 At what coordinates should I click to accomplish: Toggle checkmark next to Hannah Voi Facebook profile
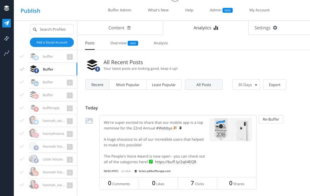[22, 146]
